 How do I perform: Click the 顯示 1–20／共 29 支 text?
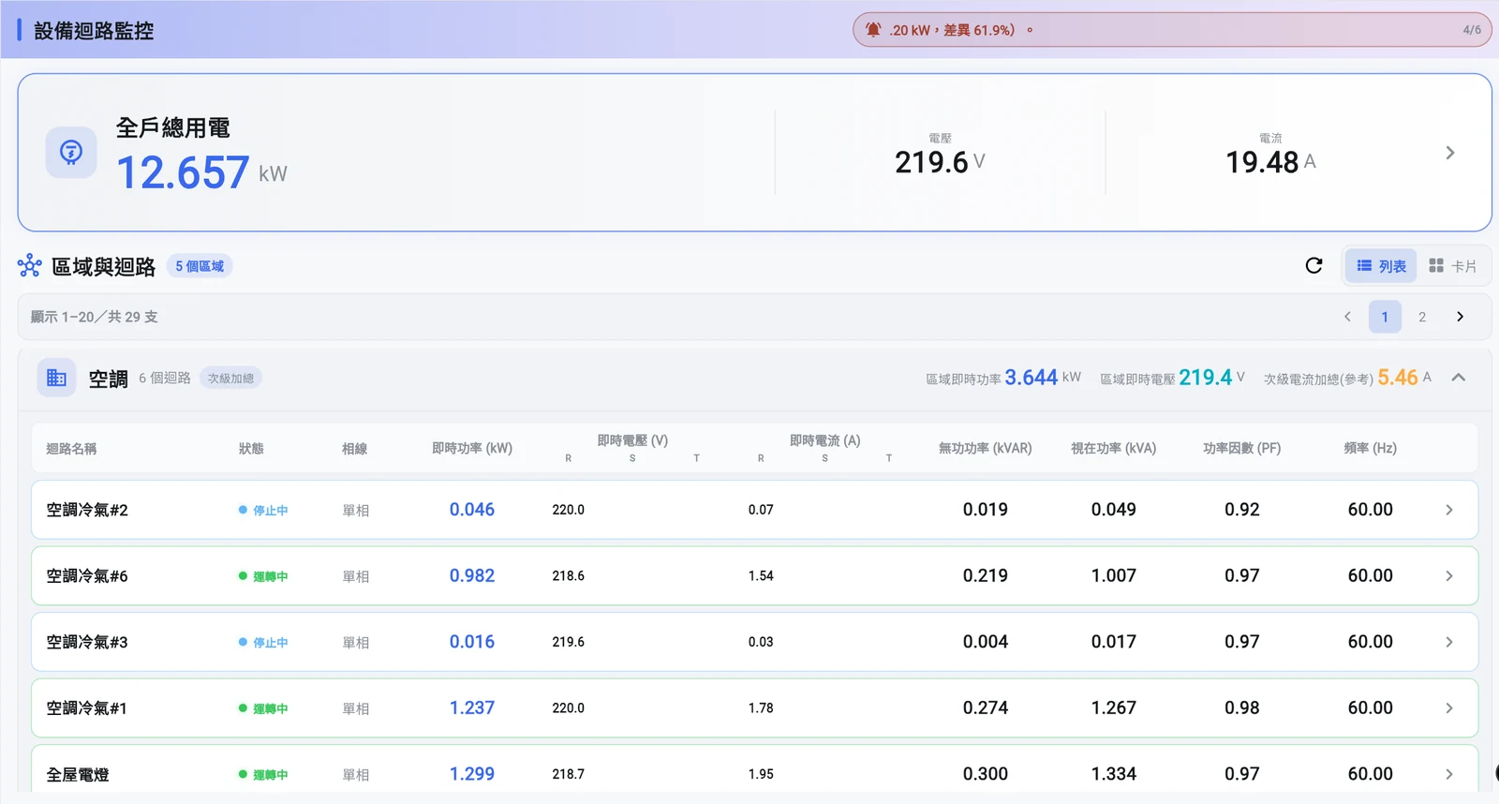(x=94, y=317)
